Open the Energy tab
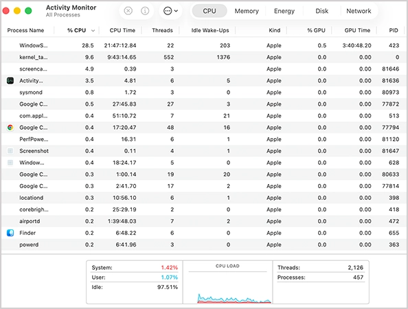Screen dimensions: 408x309 coord(284,11)
